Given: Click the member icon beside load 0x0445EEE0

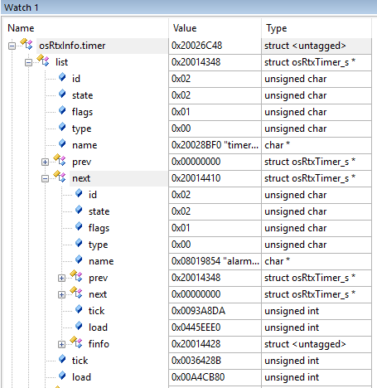Looking at the screenshot, I should [79, 326].
